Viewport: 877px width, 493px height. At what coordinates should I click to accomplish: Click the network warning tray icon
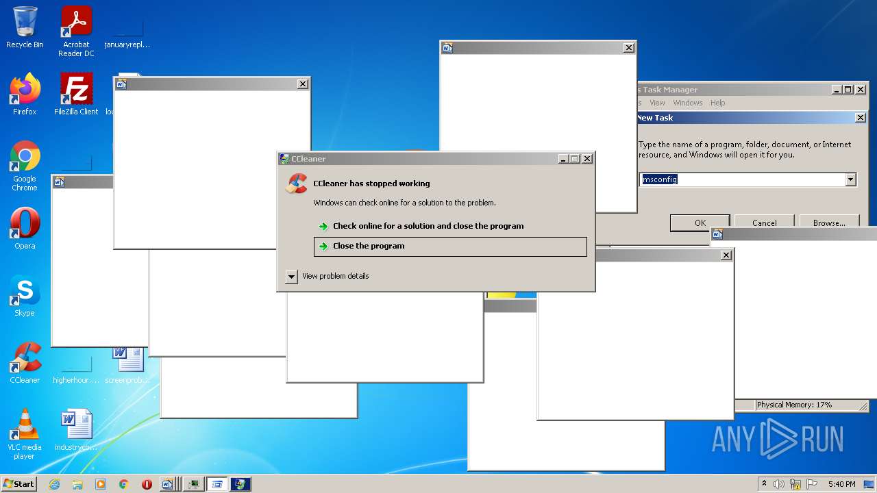coord(795,484)
